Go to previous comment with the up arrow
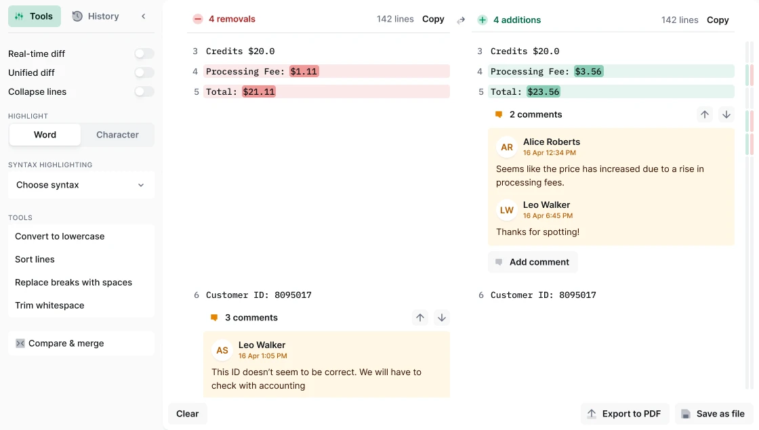Screen dimensions: 759x430 (x=705, y=114)
